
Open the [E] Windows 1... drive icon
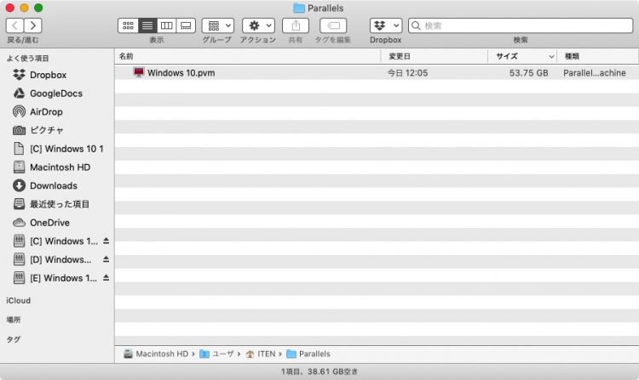[19, 278]
